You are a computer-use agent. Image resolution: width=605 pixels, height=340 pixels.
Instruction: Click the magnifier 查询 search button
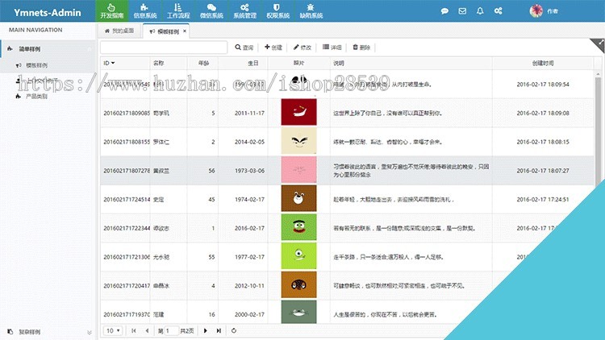pos(244,48)
